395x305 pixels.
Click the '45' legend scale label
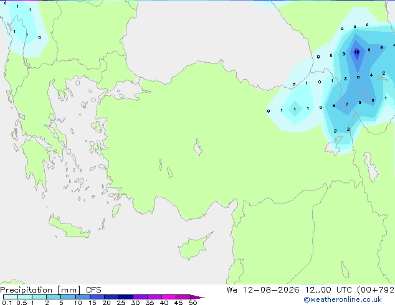(x=178, y=303)
